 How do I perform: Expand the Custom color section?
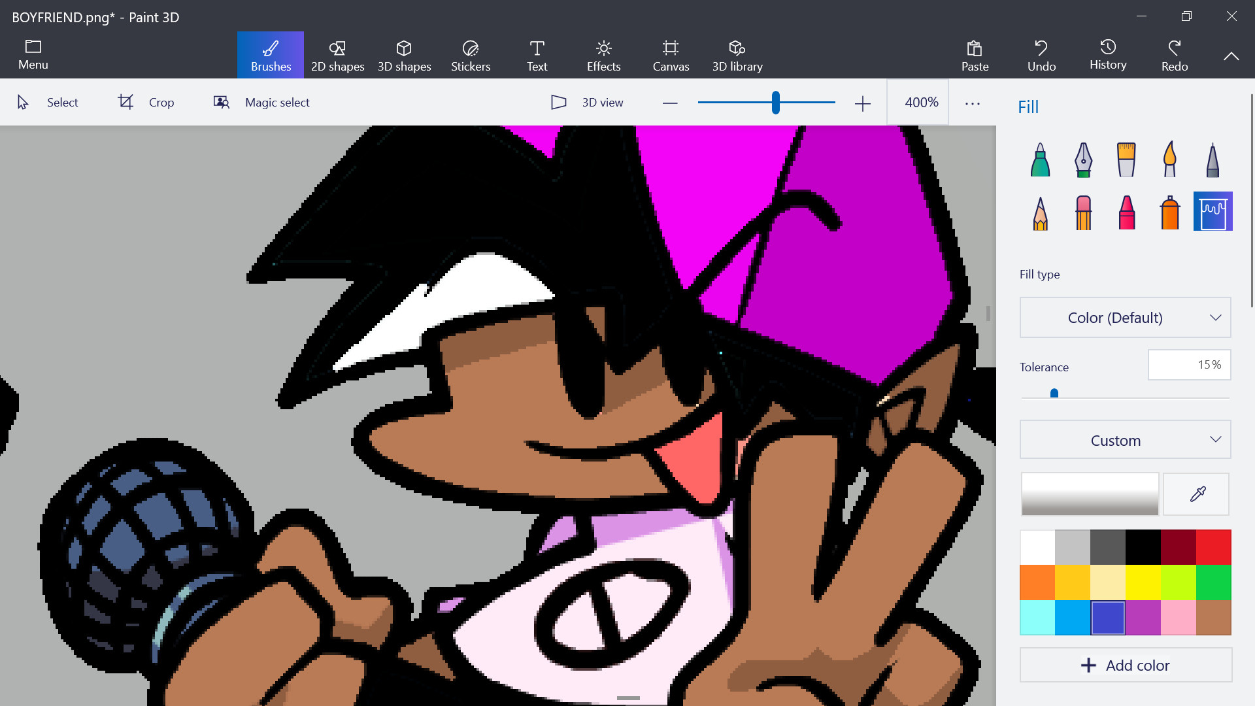coord(1124,439)
